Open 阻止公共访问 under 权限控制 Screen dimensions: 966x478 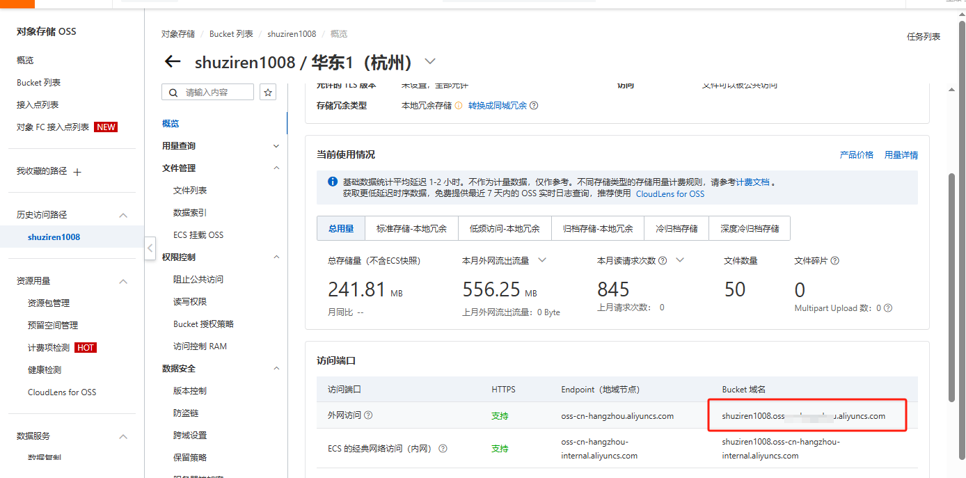[x=198, y=280]
